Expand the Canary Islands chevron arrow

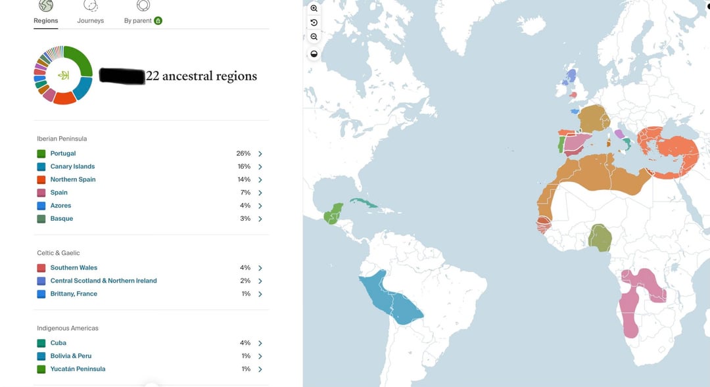(260, 167)
